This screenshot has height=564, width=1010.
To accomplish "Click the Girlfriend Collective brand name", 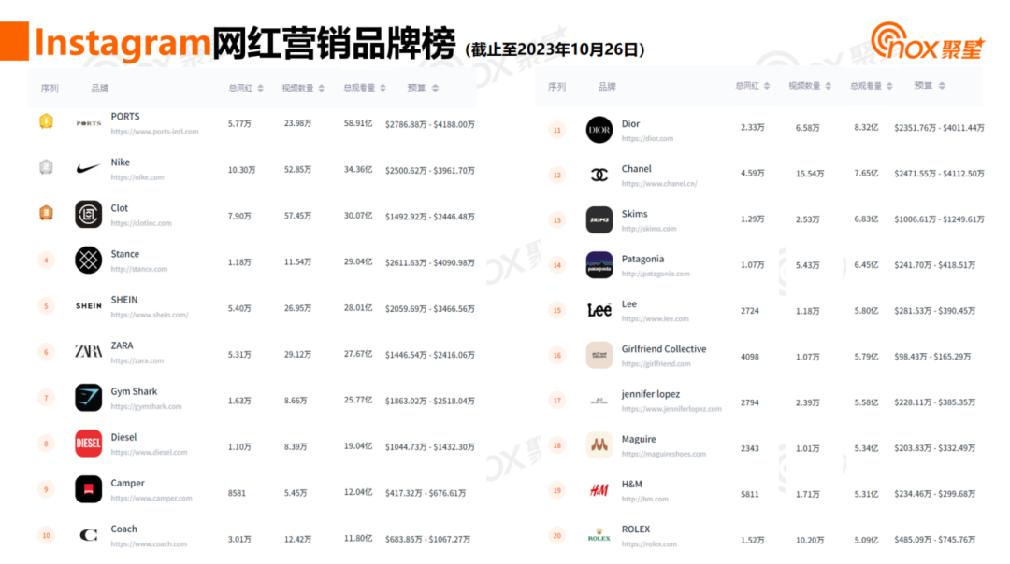I will pos(664,349).
